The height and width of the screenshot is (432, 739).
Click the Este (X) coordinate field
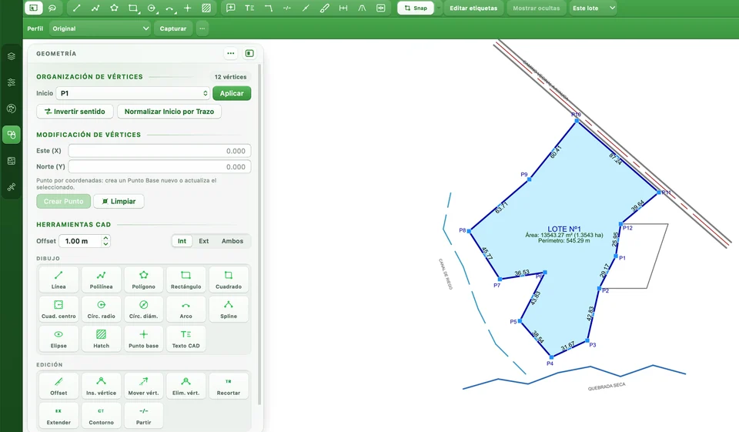click(160, 151)
